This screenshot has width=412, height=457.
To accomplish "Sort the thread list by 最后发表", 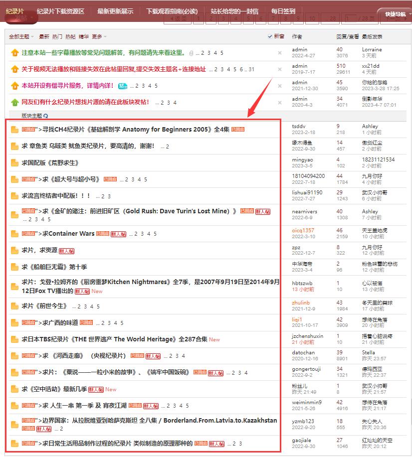I will [x=372, y=36].
